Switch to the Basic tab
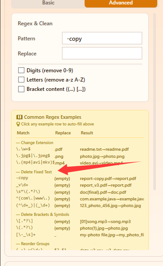 tap(48, 3)
